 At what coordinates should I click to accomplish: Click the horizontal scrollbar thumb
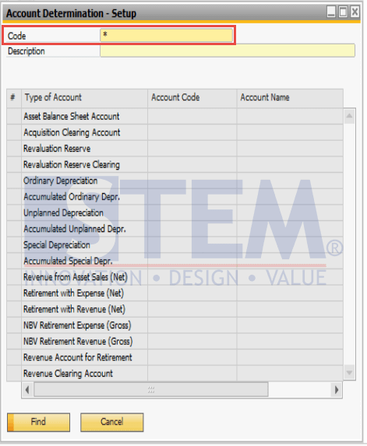[151, 390]
